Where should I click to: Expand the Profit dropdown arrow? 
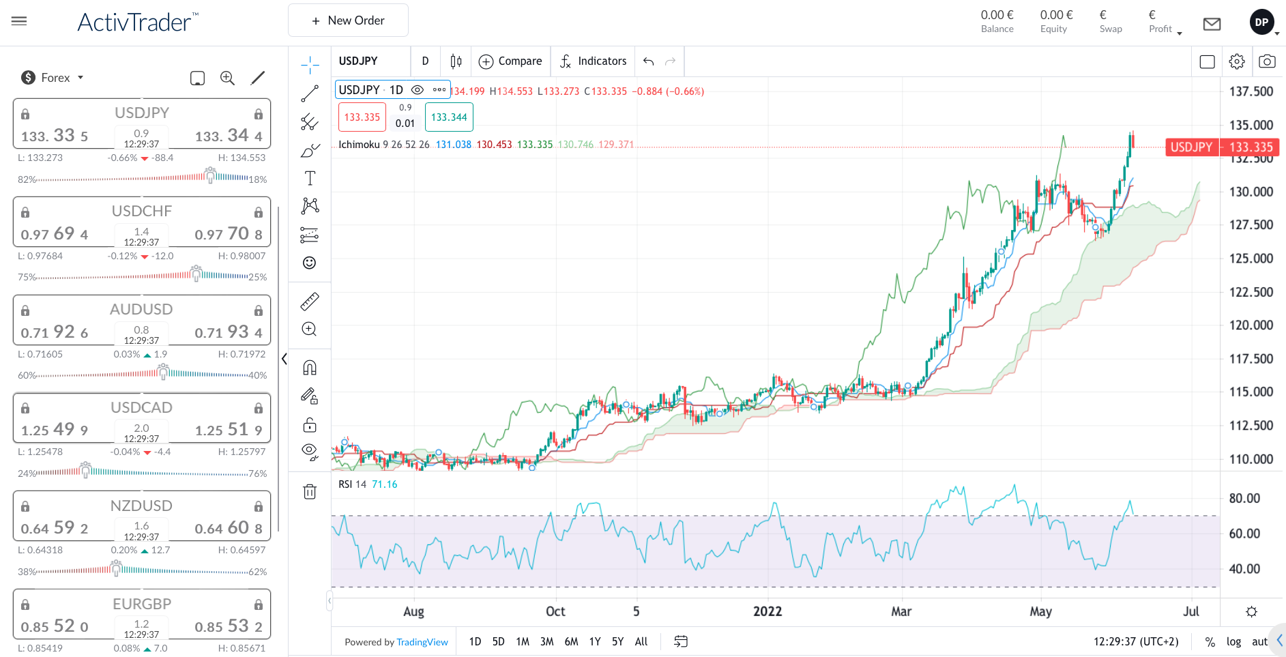pos(1180,33)
